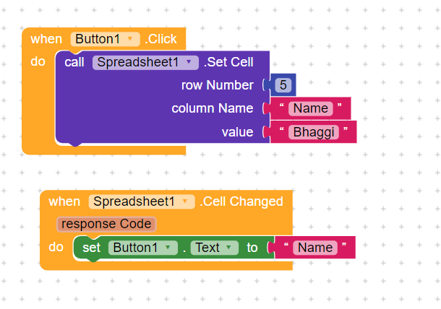This screenshot has width=441, height=309.
Task: Click the column Name label
Action: [213, 108]
